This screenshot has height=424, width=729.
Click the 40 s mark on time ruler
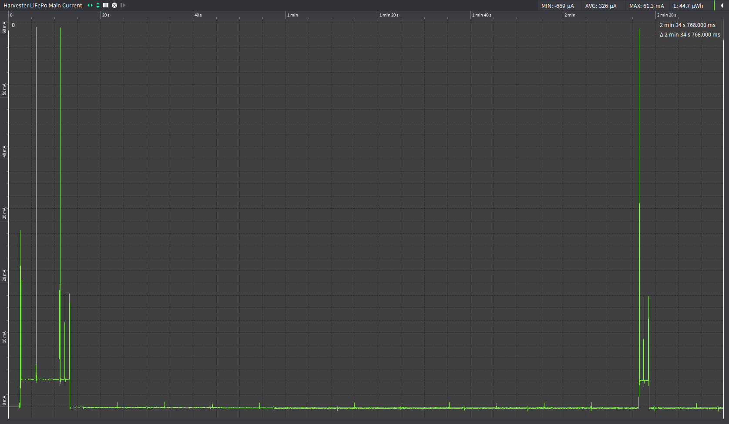[198, 15]
